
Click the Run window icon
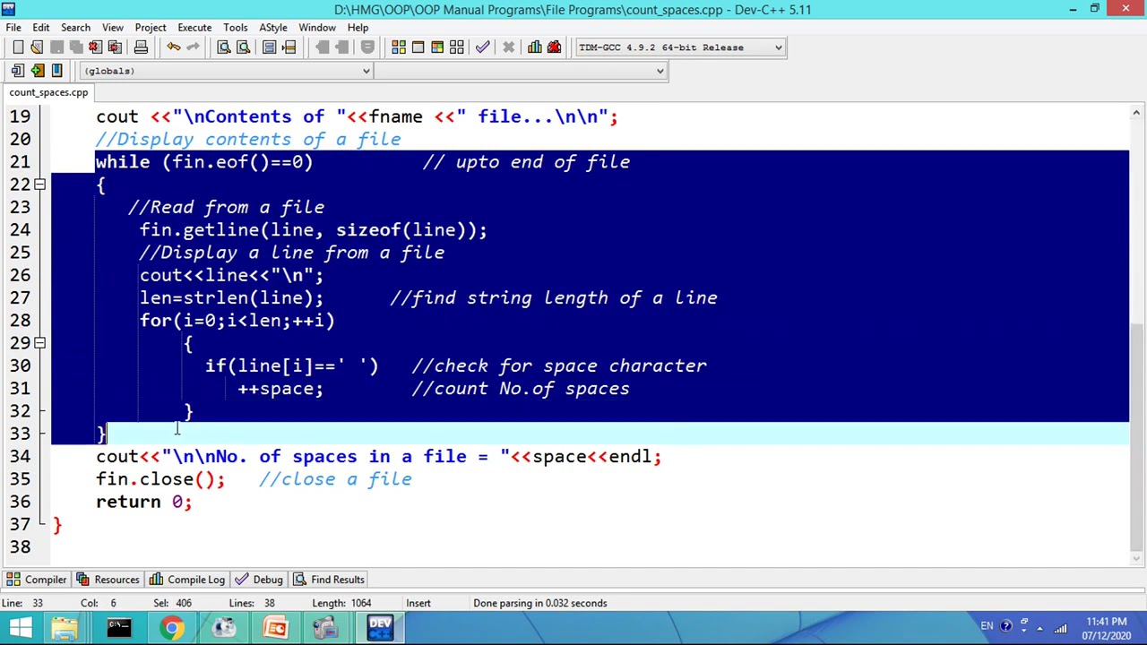pyautogui.click(x=418, y=47)
